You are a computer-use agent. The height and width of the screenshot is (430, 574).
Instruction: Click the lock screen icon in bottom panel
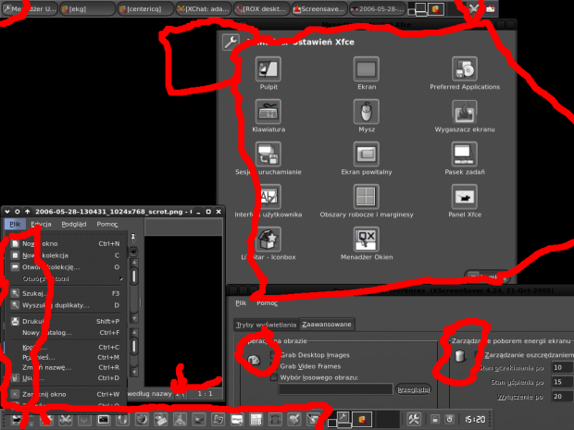pyautogui.click(x=434, y=420)
